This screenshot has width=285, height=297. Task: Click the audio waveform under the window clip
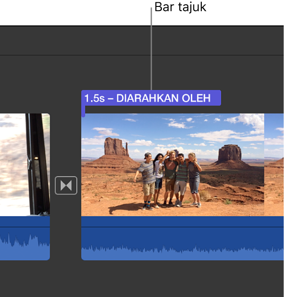[25, 246]
